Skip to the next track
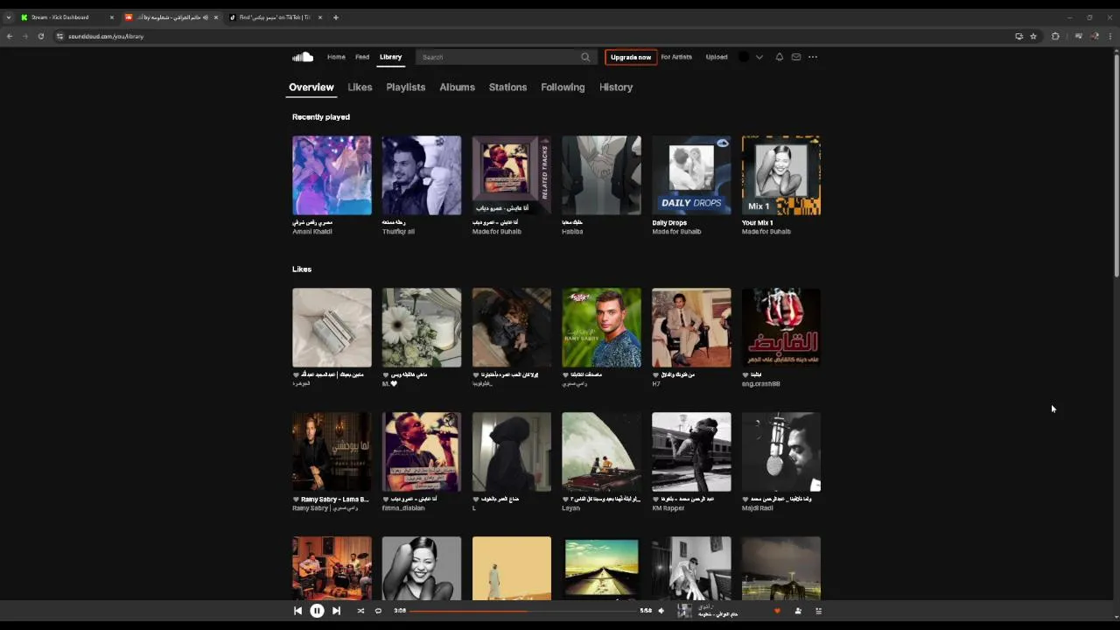This screenshot has height=630, width=1120. click(336, 611)
